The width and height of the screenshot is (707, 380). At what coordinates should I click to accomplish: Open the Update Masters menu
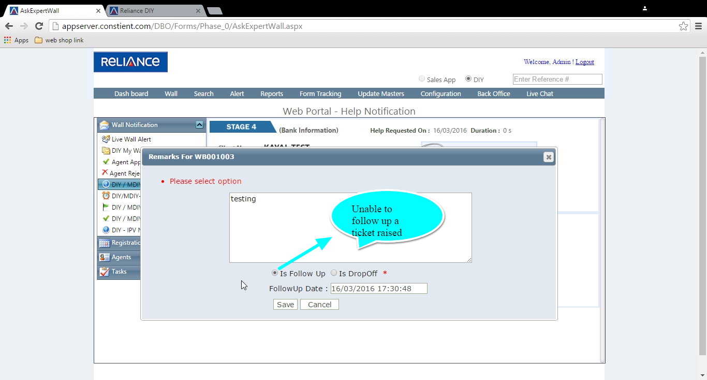pos(381,93)
